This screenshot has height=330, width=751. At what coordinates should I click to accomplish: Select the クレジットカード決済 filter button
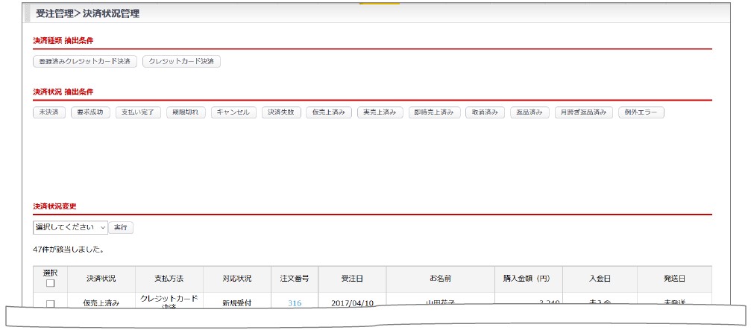[x=181, y=61]
